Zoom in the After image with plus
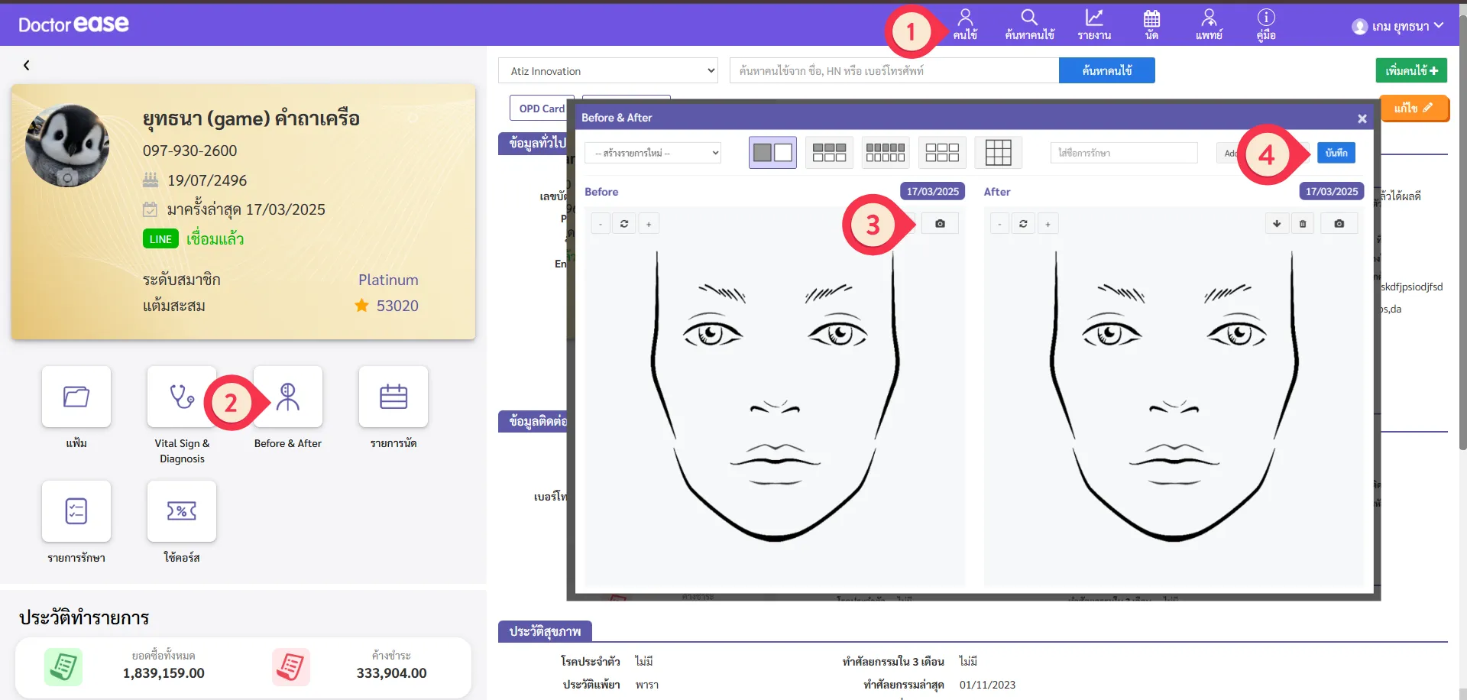1467x700 pixels. point(1048,224)
